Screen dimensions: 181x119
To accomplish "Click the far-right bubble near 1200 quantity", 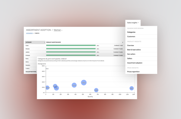I will 132,88.
